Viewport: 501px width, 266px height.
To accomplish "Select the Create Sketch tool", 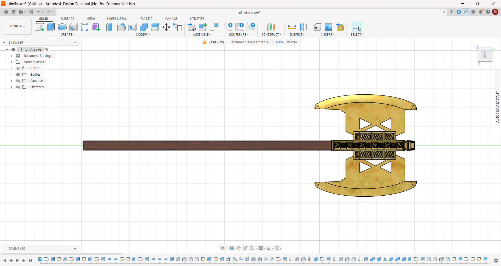I will [x=40, y=27].
